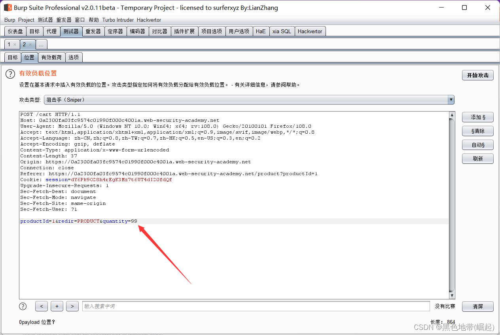Click the 添加 § button
This screenshot has height=335, width=500.
pos(477,117)
